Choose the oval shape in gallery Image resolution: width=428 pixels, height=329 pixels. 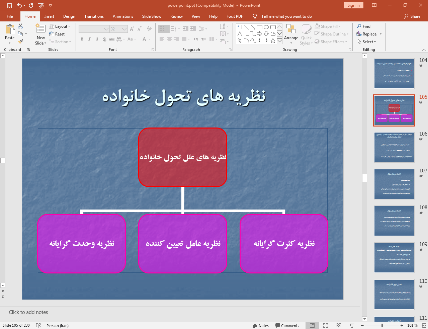coord(266,27)
